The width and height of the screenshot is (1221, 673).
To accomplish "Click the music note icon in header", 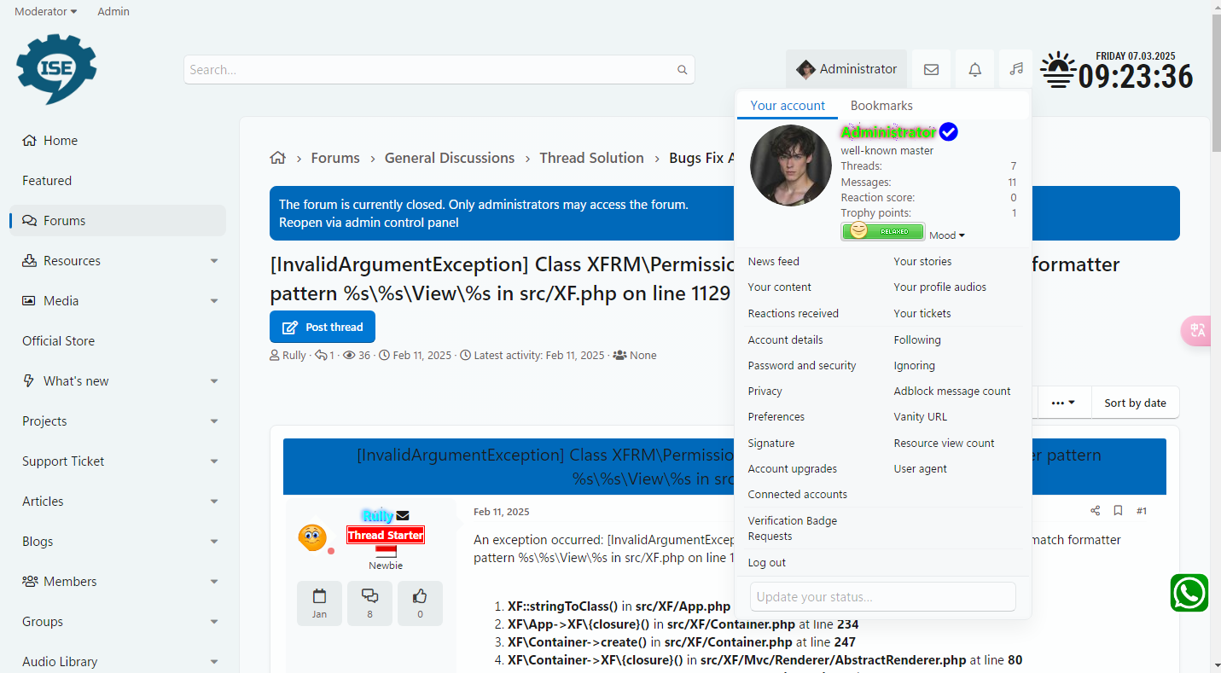I will [1015, 69].
